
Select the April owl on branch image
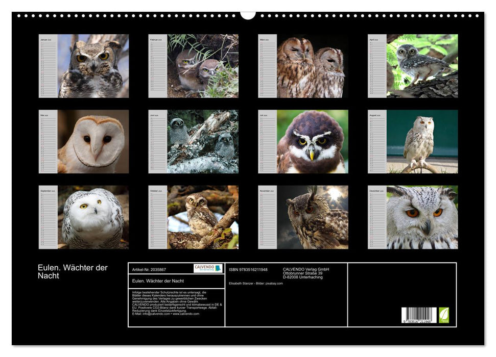(x=422, y=66)
